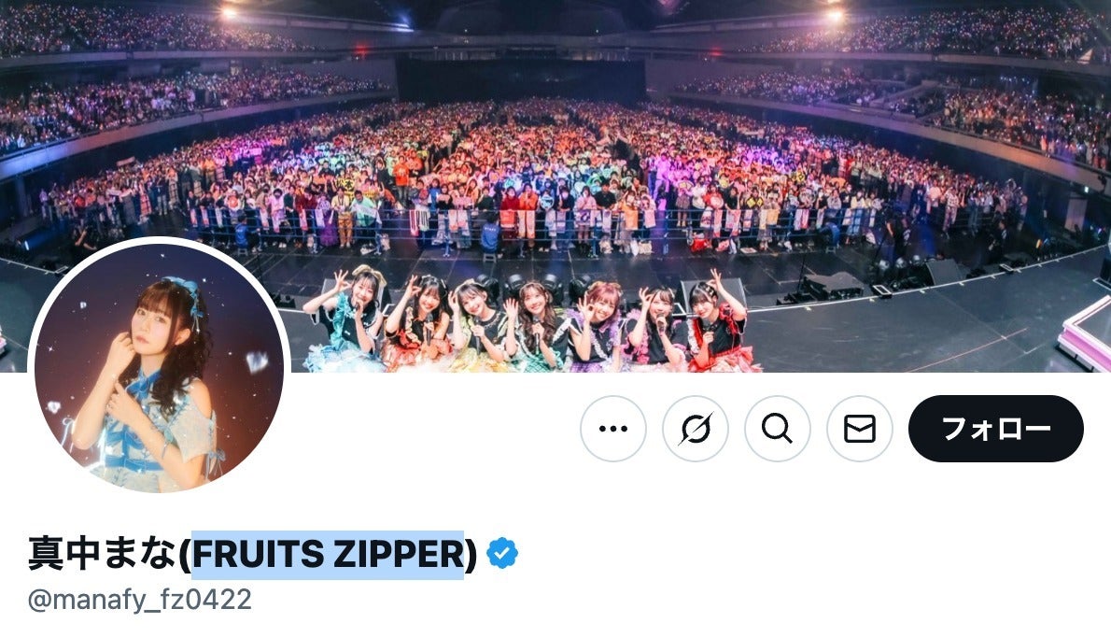Follow the account with フォロー button
The image size is (1111, 637).
995,429
